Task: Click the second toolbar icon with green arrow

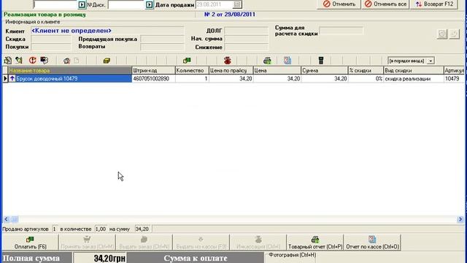Action: pos(19,61)
